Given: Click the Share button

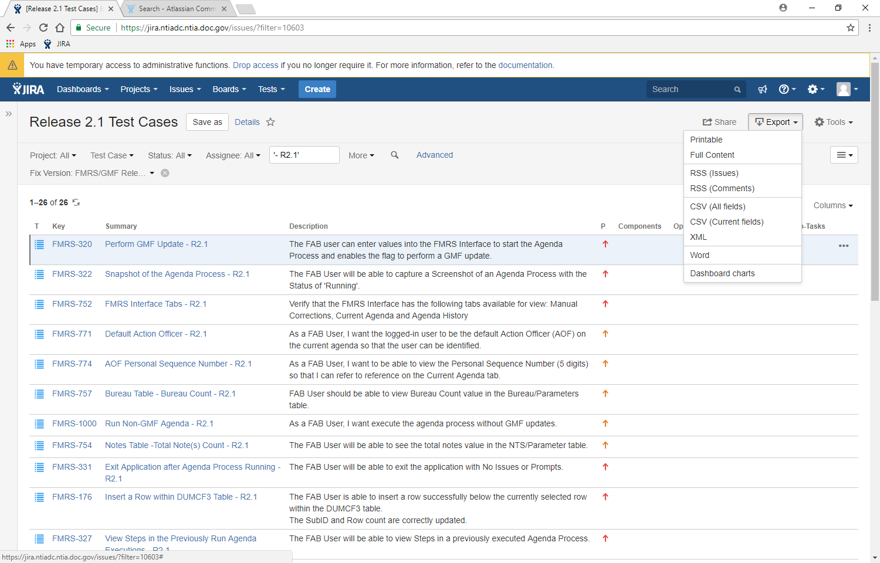Looking at the screenshot, I should [x=719, y=122].
